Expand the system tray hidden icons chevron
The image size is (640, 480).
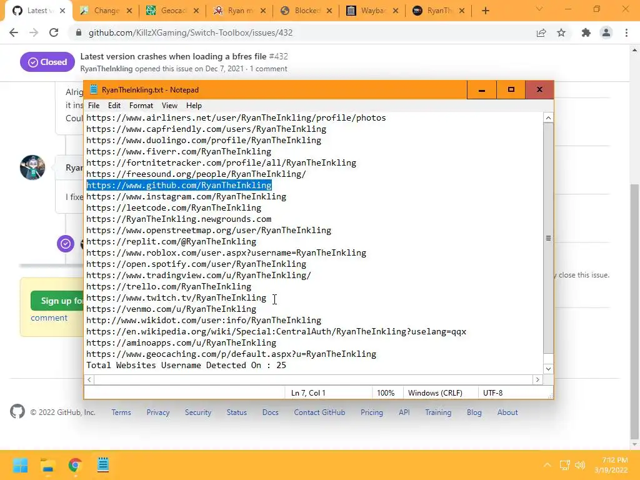click(547, 465)
